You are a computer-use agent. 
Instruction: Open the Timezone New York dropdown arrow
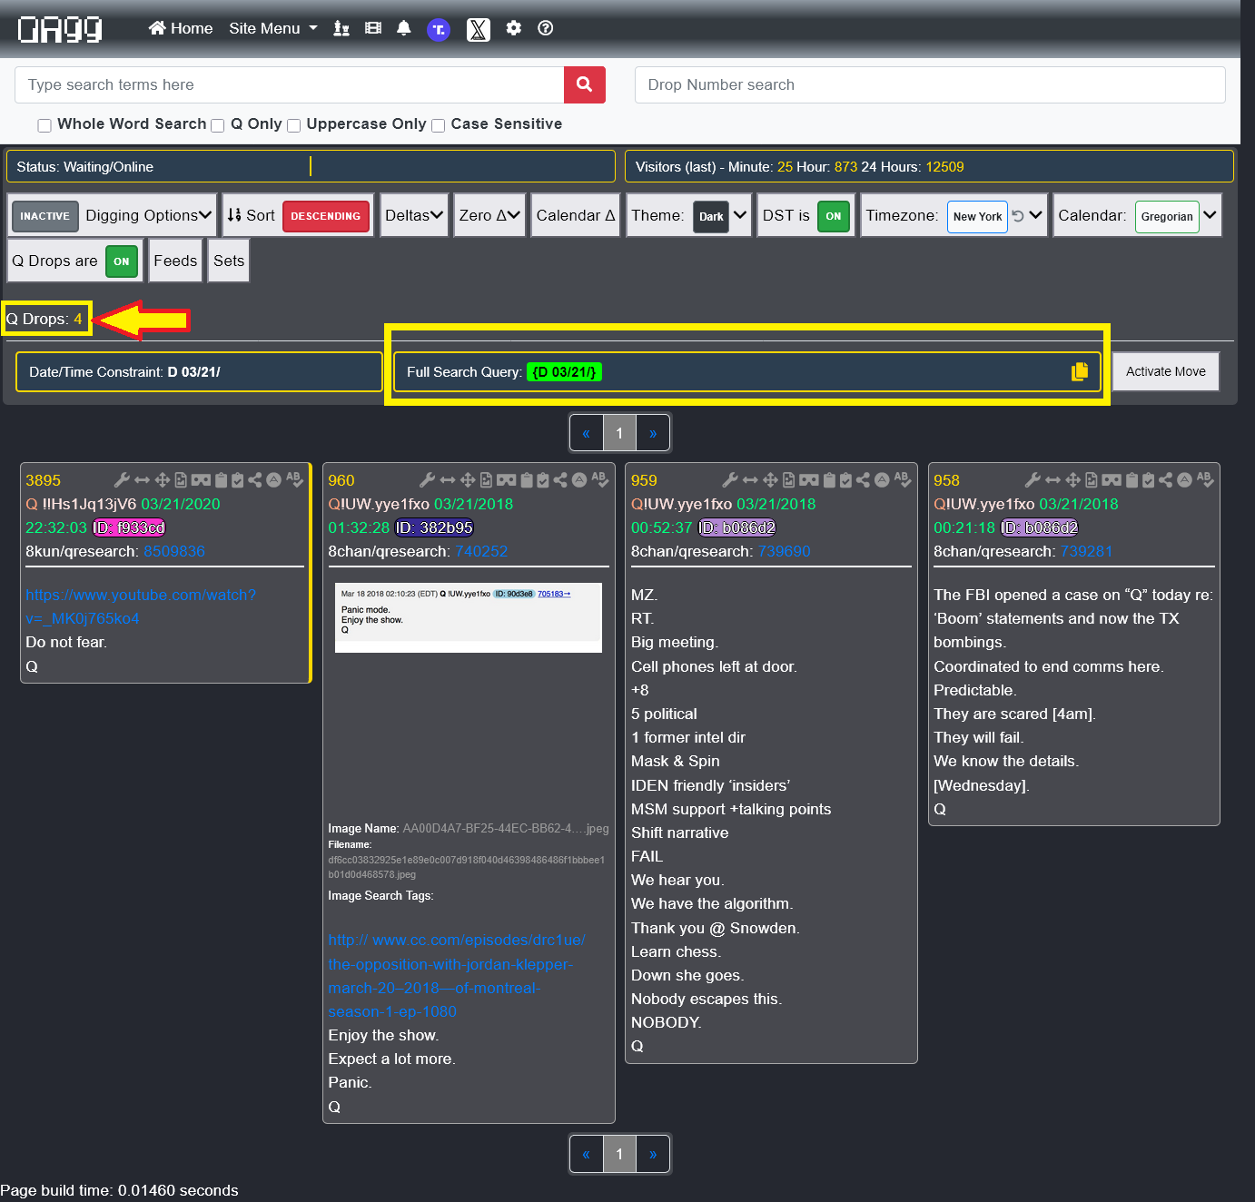tap(1035, 215)
